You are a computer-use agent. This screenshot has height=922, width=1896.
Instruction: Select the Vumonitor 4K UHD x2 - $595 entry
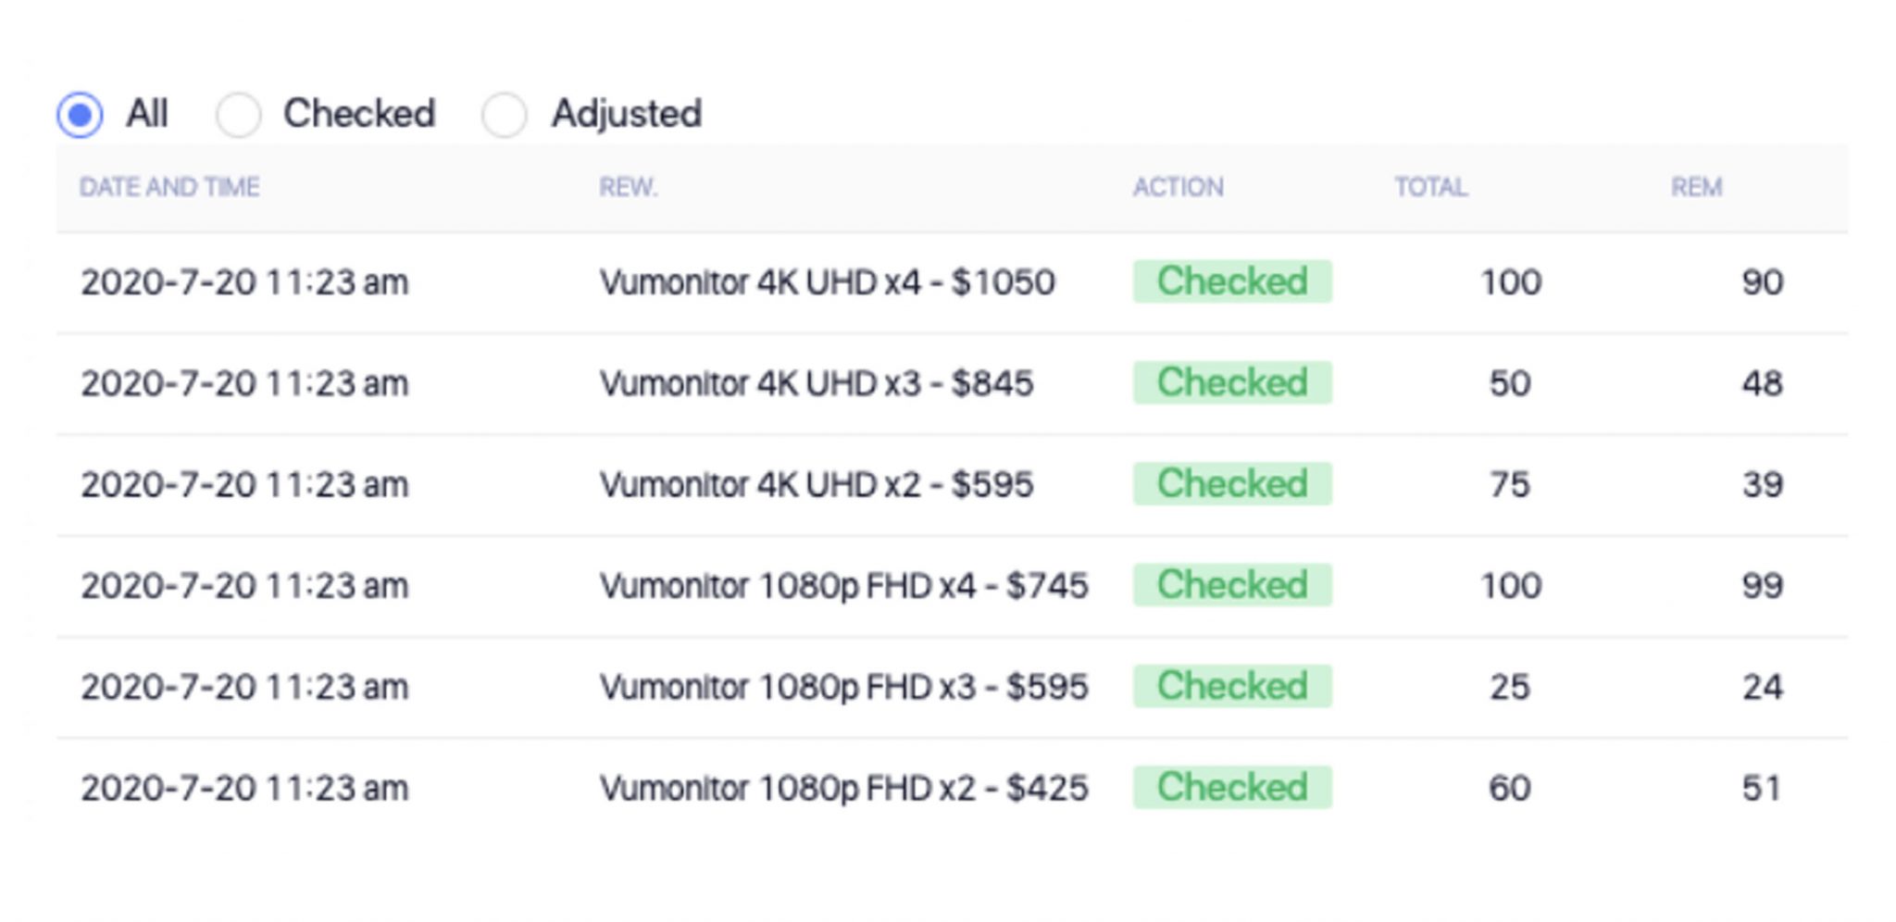click(816, 484)
